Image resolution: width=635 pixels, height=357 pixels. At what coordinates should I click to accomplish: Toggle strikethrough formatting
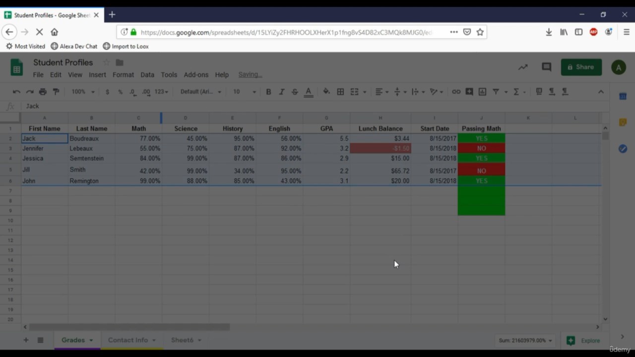[295, 92]
